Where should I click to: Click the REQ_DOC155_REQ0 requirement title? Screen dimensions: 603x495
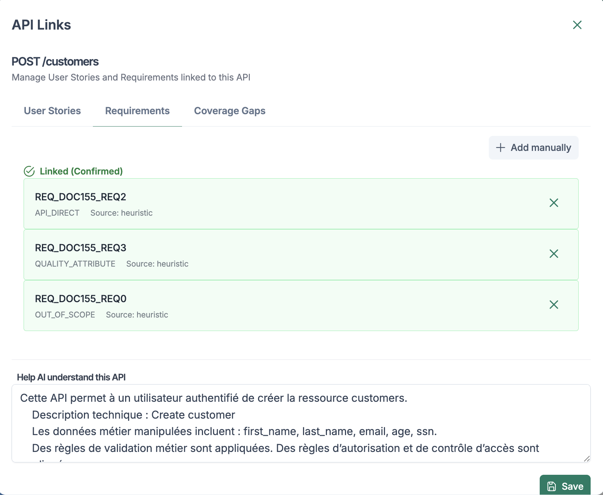click(81, 299)
